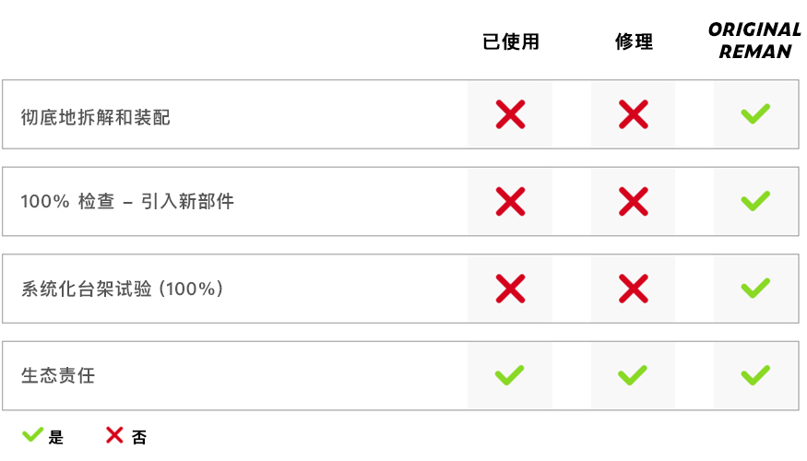Screen dimensions: 807x461
Task: Click red cross for 系统化台架试验 under 修理
Action: click(x=633, y=289)
